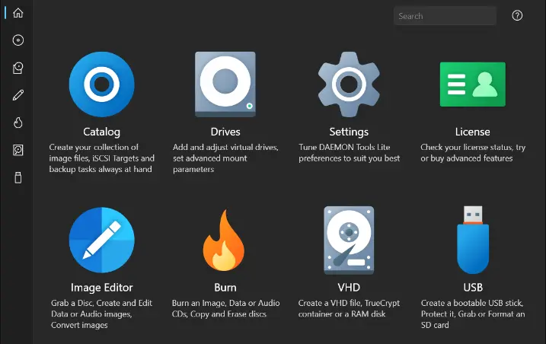546x344 pixels.
Task: Click 'Create a bootable USB stick' description
Action: (473, 314)
